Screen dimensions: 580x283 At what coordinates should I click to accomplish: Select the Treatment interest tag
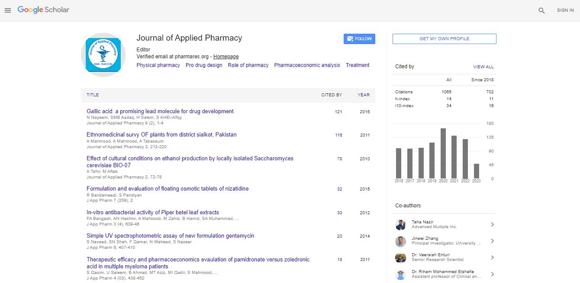[x=358, y=65]
